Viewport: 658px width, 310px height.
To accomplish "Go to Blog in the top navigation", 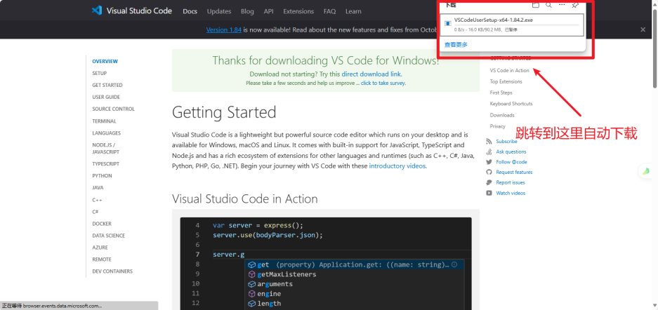I will [247, 11].
